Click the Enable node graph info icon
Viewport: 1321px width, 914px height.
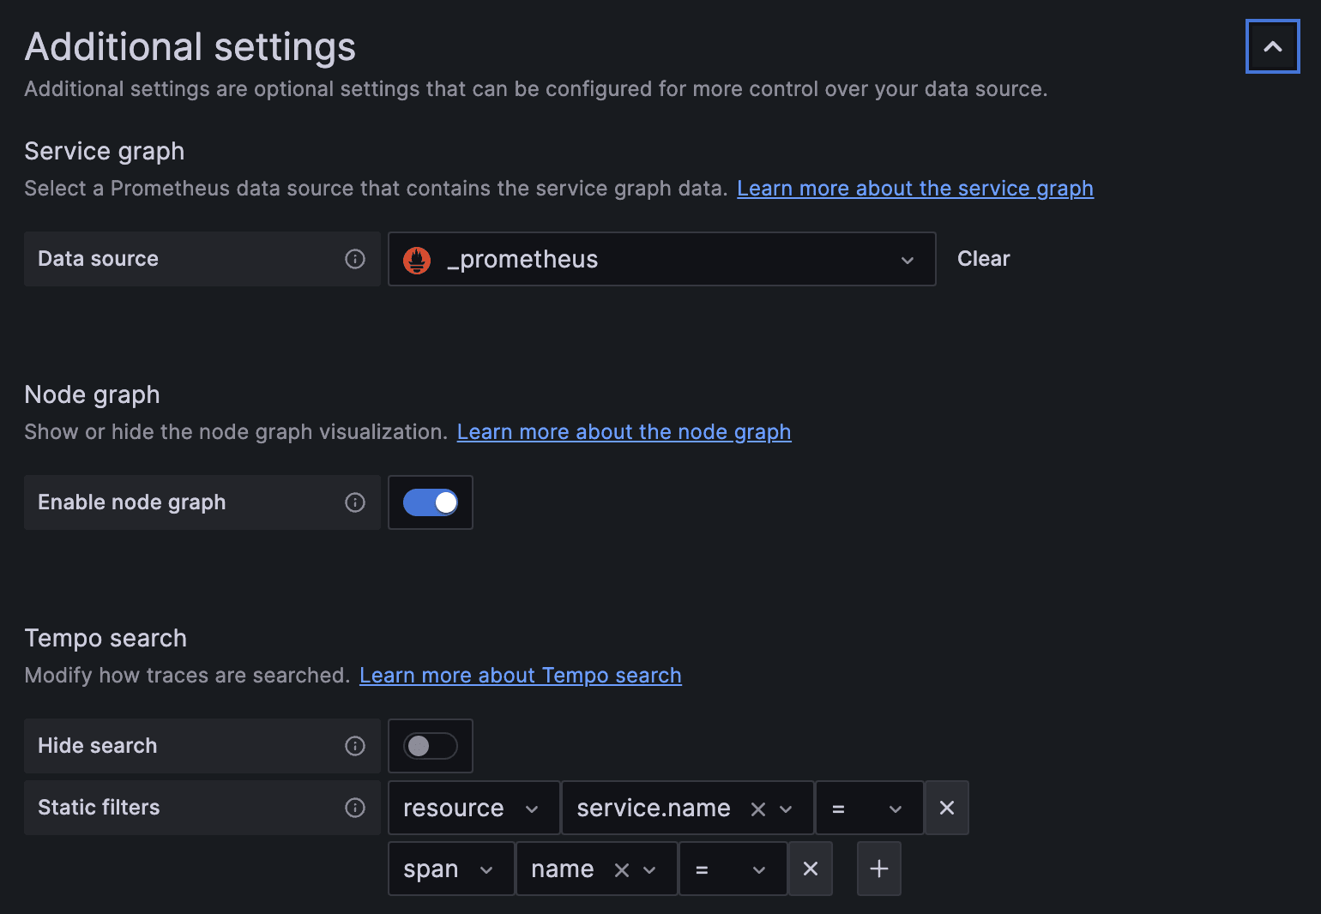tap(354, 502)
